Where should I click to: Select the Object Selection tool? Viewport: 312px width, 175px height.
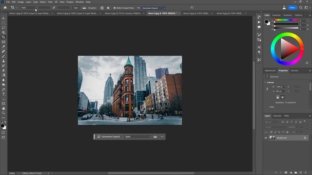3,33
